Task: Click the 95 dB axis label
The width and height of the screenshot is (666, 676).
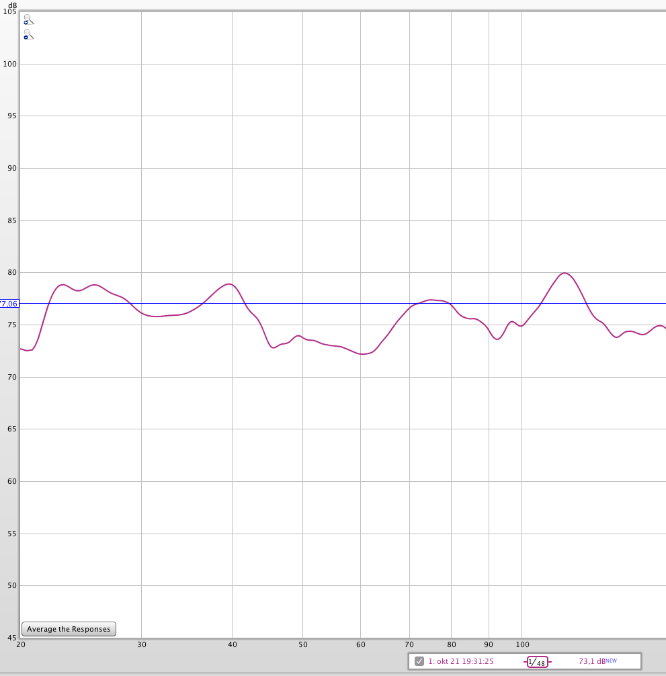Action: tap(12, 116)
